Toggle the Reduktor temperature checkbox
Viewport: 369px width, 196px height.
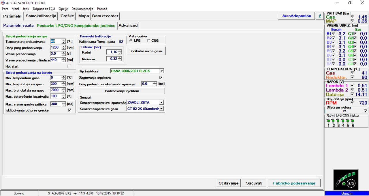352,77
